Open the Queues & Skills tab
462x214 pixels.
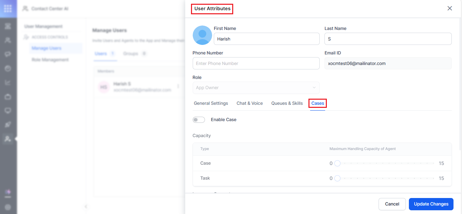click(x=287, y=103)
